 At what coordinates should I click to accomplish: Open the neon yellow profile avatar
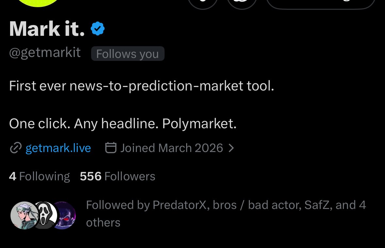[38, 3]
